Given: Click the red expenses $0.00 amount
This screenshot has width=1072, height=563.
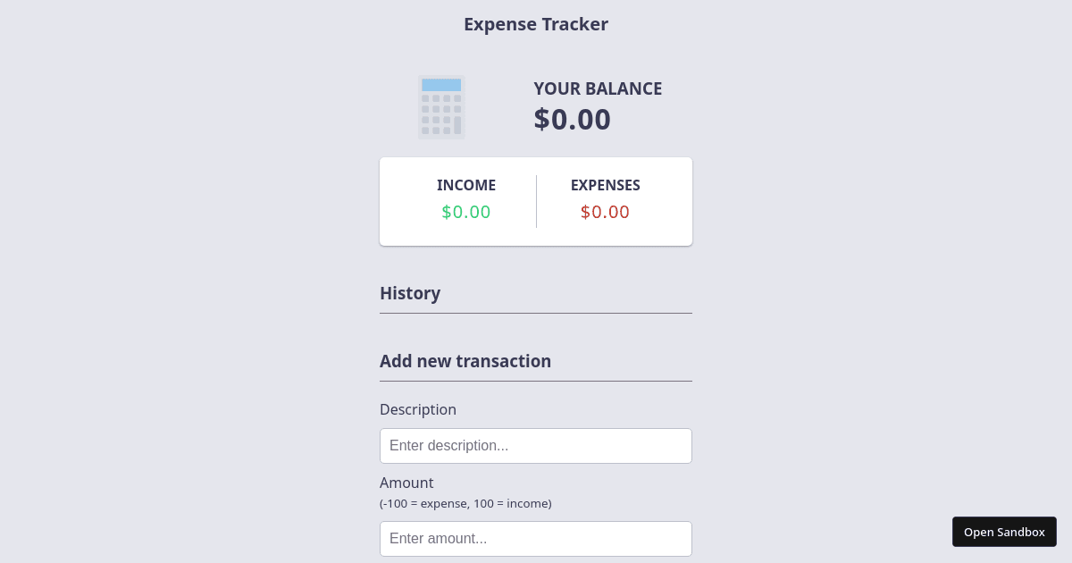Looking at the screenshot, I should click(606, 212).
